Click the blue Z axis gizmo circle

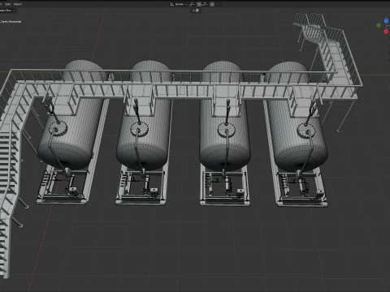click(387, 21)
